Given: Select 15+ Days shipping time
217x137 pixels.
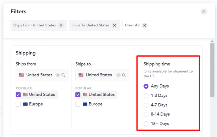Looking at the screenshot, I should tap(146, 124).
